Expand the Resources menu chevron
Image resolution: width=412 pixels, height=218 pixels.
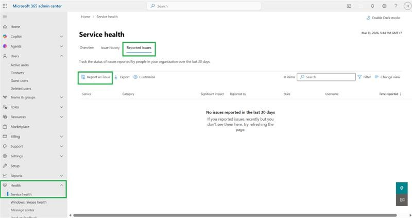[x=61, y=117]
